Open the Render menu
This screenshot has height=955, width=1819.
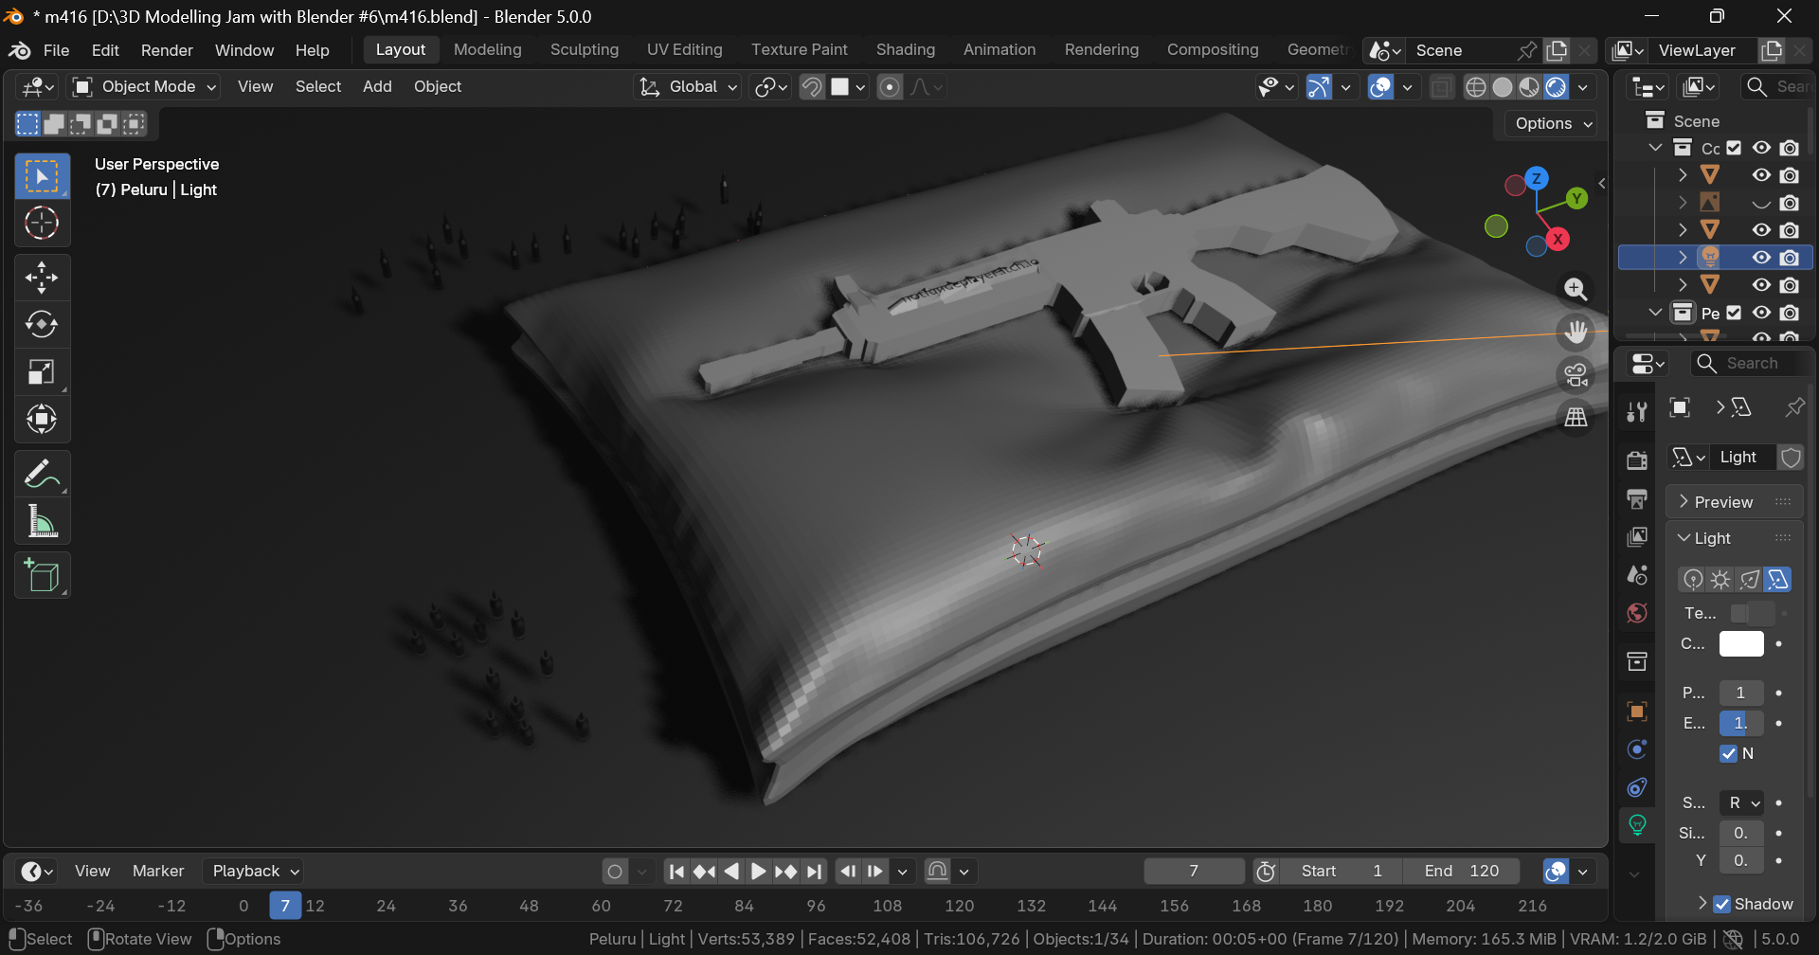(167, 50)
